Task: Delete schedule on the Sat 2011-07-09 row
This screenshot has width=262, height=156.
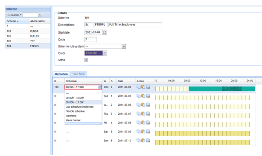Action: coord(148,132)
